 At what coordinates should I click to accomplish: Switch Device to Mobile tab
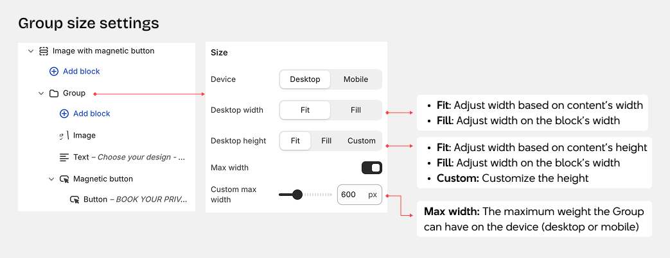click(356, 79)
